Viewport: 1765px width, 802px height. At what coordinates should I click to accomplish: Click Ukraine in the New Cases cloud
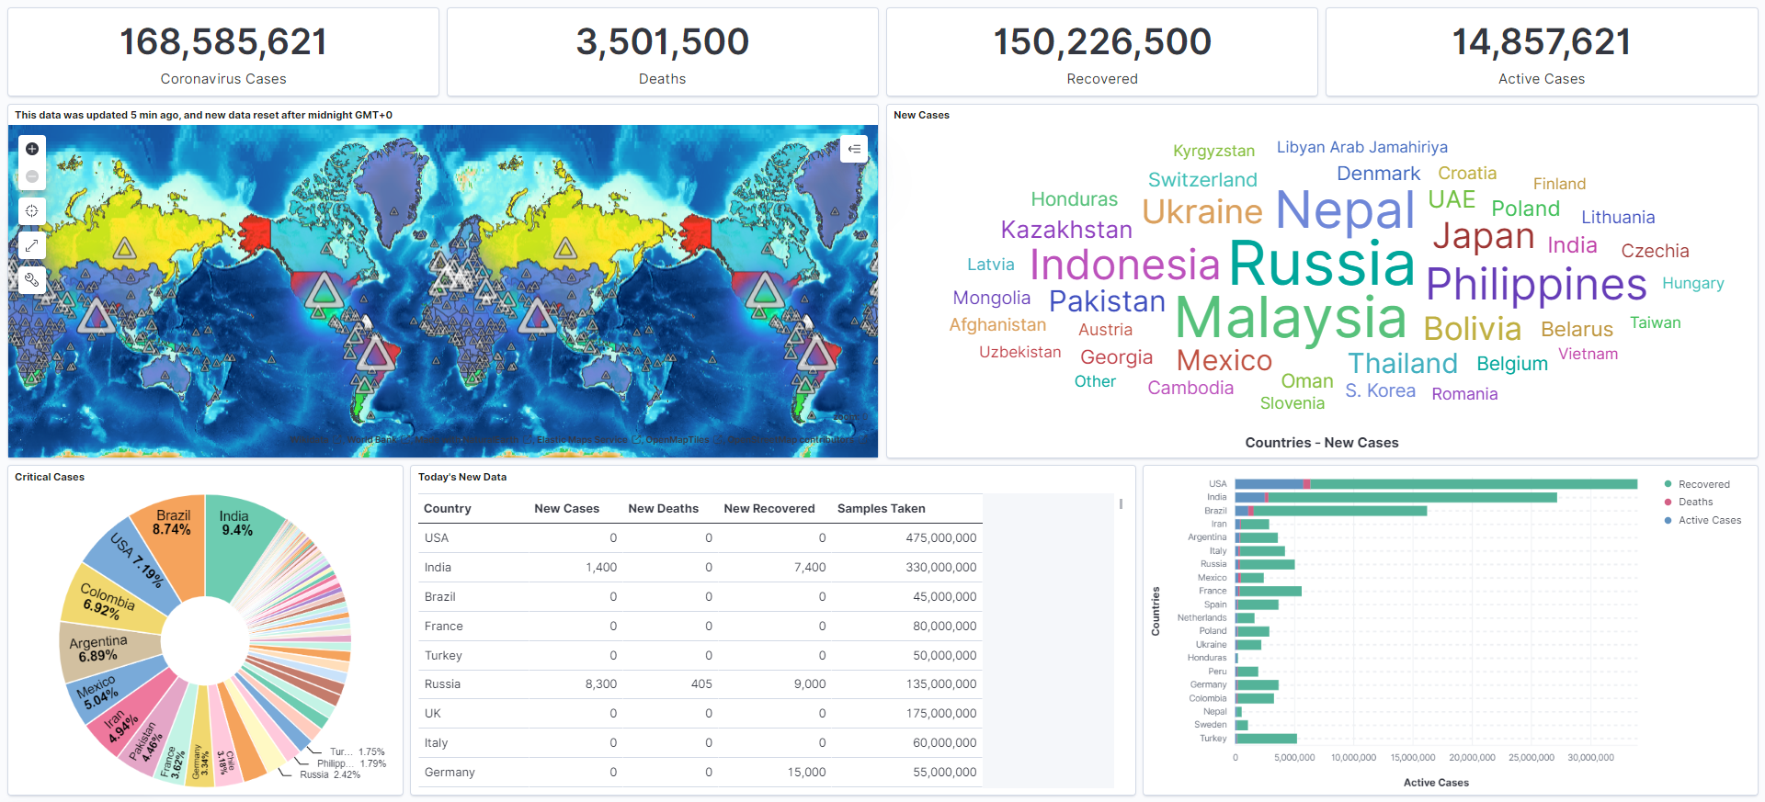click(1202, 212)
